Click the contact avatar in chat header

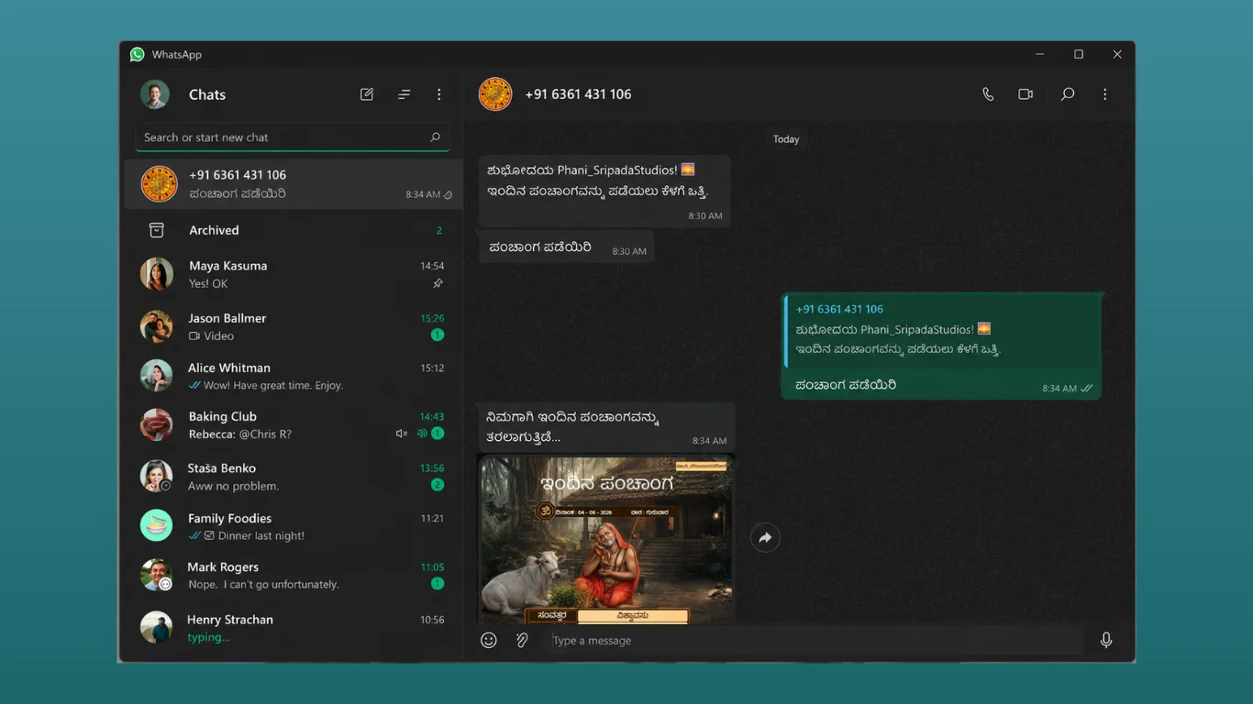(x=495, y=94)
